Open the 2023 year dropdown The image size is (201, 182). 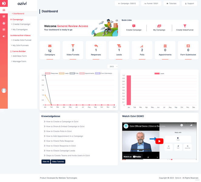pyautogui.click(x=112, y=67)
